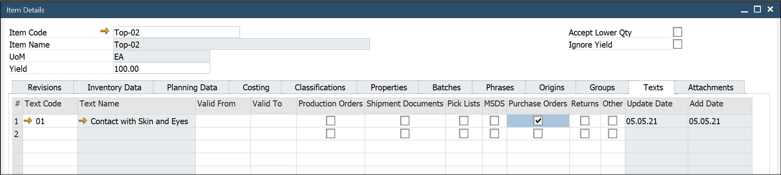Enable the Ignore Yield checkbox
Screen dimensions: 781x175
point(677,44)
